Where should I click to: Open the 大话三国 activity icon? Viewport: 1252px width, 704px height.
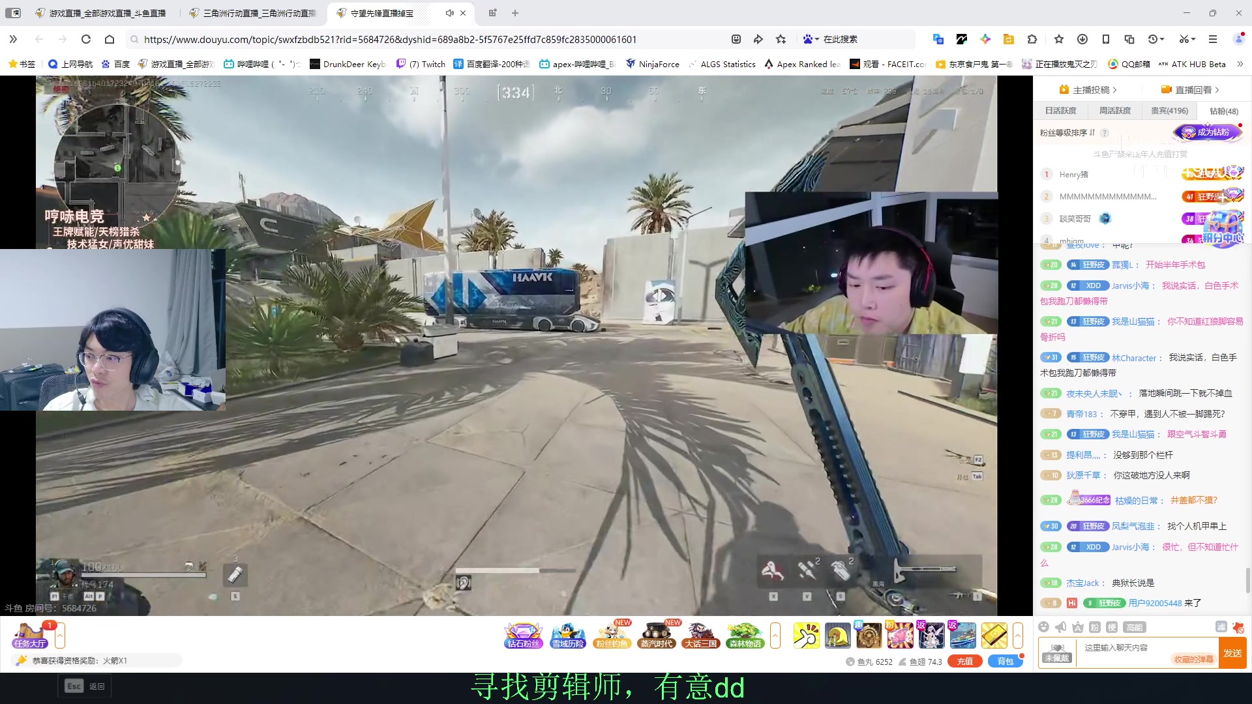pyautogui.click(x=700, y=635)
